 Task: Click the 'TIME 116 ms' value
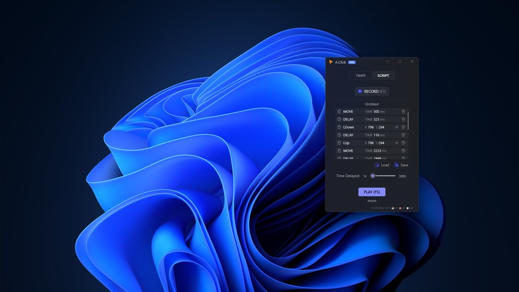coord(375,135)
